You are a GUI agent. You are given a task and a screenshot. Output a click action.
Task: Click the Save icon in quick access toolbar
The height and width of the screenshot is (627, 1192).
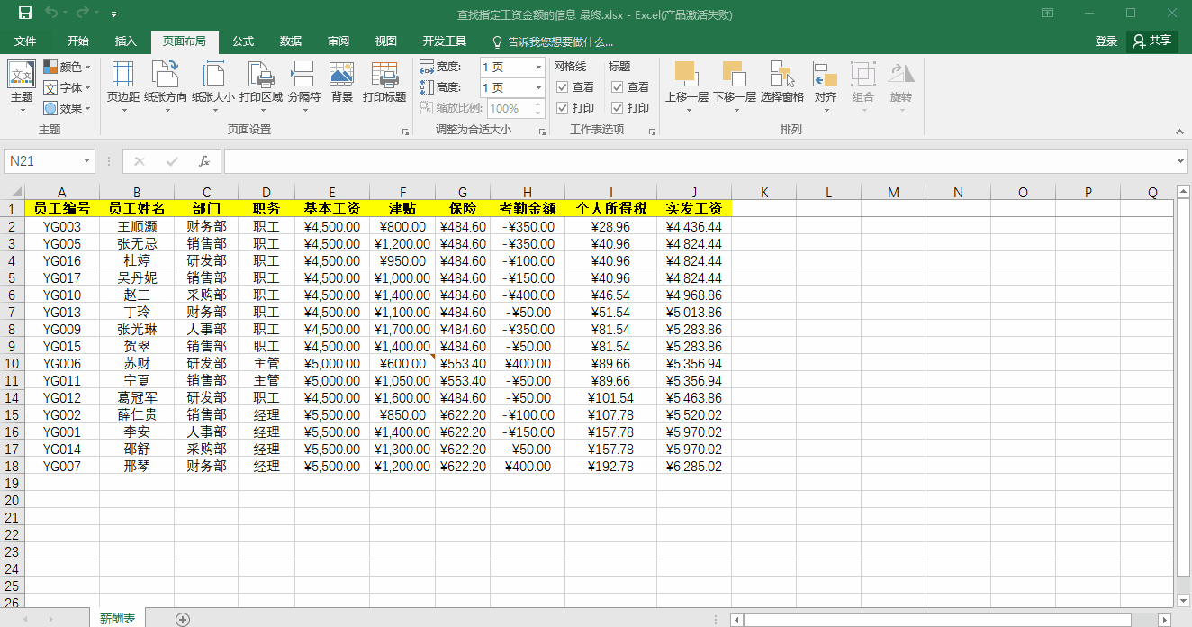click(x=24, y=14)
